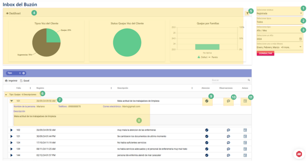Click the Atencion check icon for folio 101
The height and width of the screenshot is (162, 308).
tap(207, 101)
